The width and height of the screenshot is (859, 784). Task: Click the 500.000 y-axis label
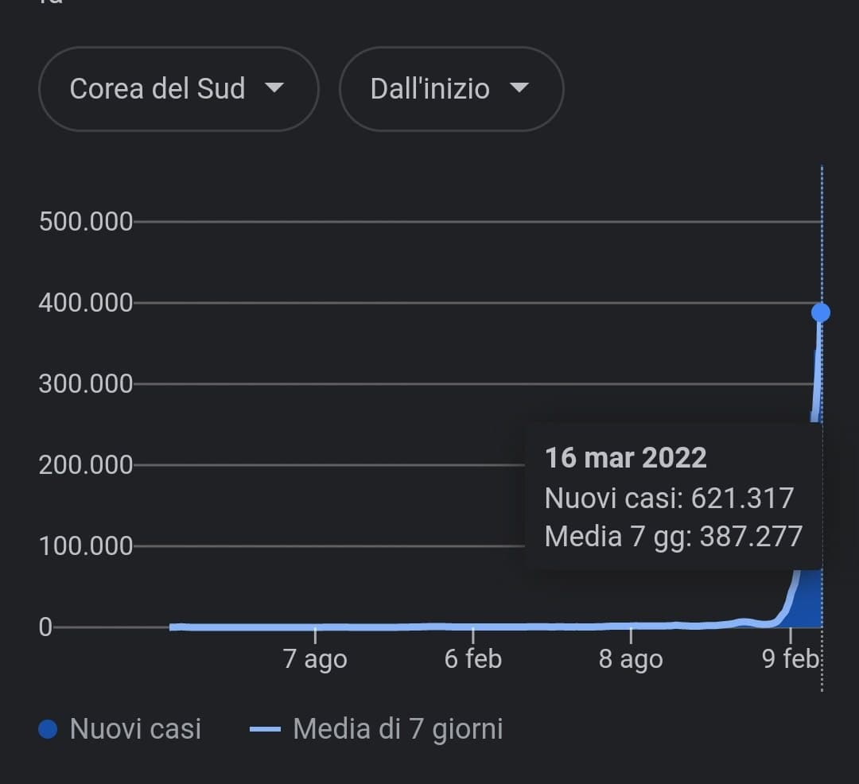tap(85, 222)
